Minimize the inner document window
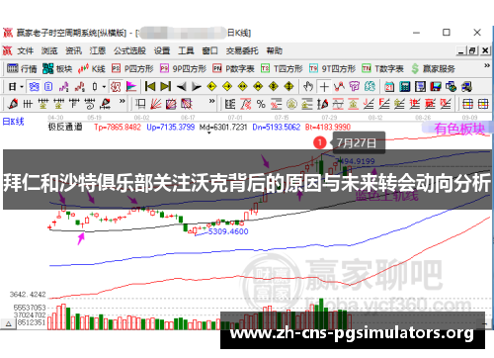This screenshot has height=358, width=494. (x=461, y=50)
